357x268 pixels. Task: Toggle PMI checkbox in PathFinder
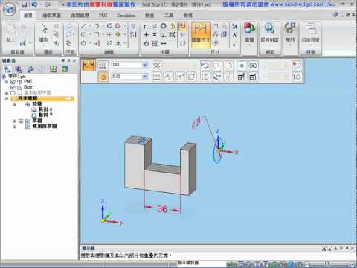point(13,82)
